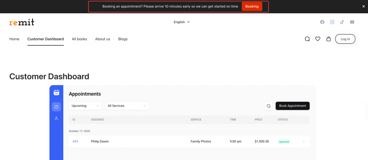Screen dimensions: 368x160
Task: Open the Blogs menu item
Action: [x=123, y=39]
